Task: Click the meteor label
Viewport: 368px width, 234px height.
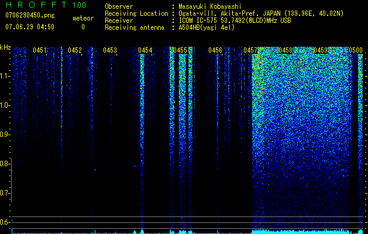Action: [x=83, y=18]
